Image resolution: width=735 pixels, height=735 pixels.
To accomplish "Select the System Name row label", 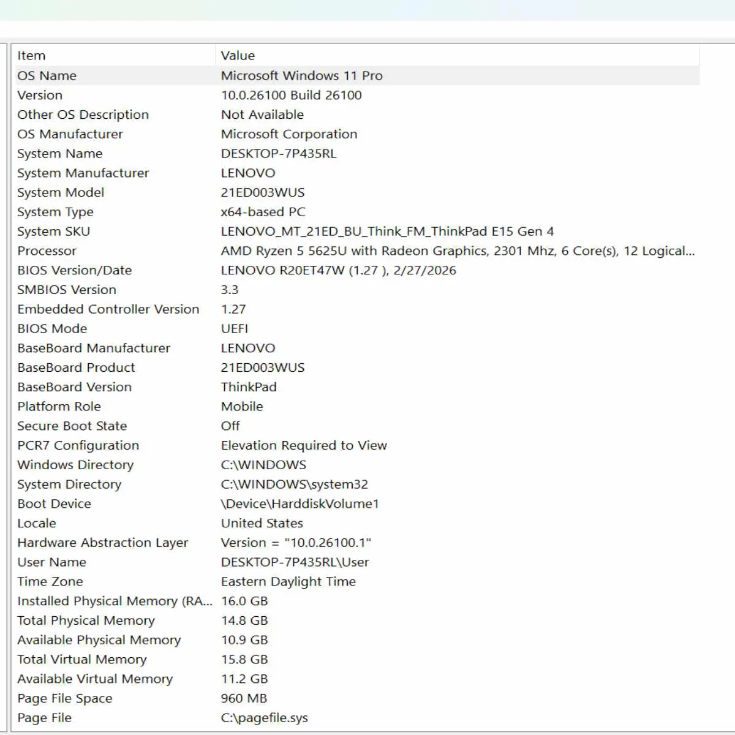I will [60, 154].
